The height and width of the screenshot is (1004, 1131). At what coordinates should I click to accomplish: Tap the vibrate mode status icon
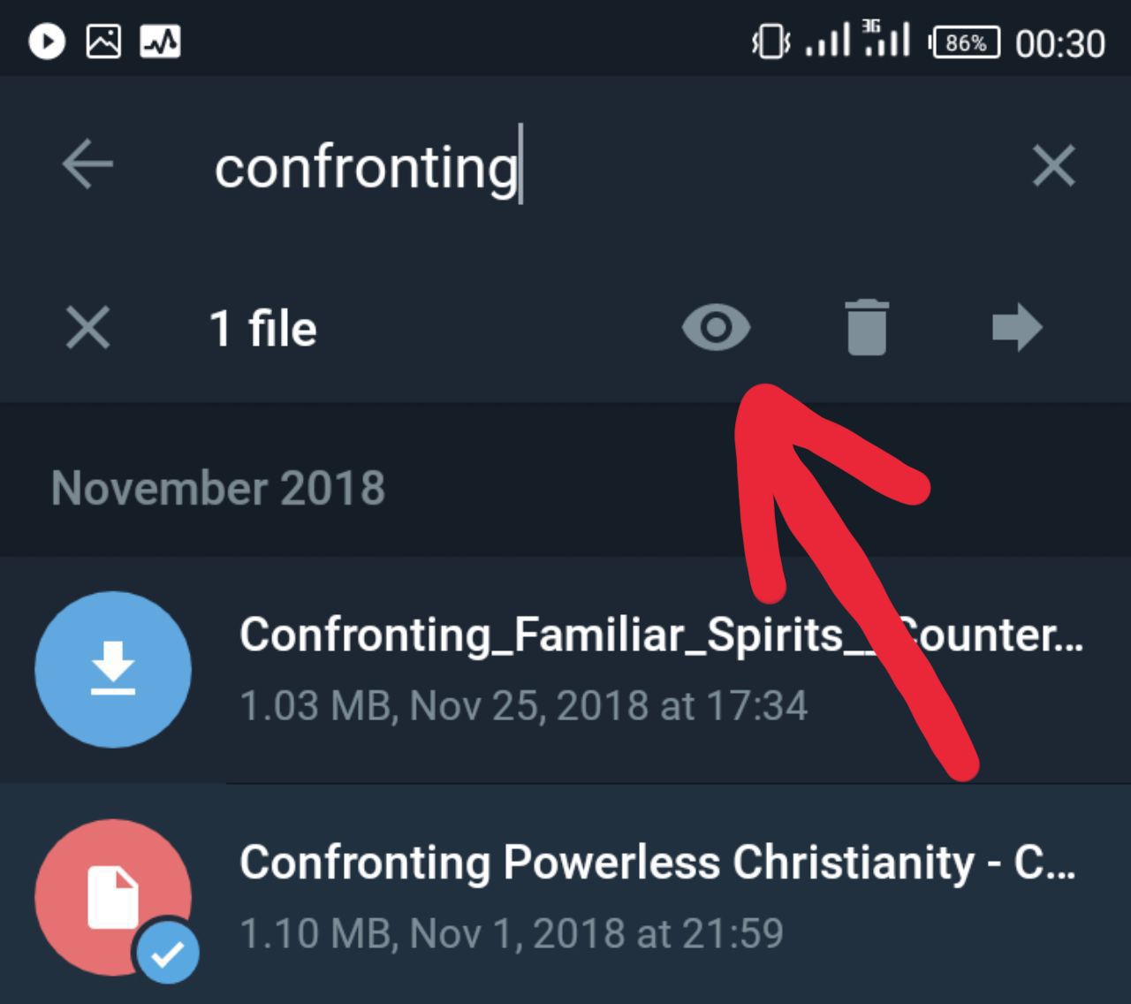point(770,42)
